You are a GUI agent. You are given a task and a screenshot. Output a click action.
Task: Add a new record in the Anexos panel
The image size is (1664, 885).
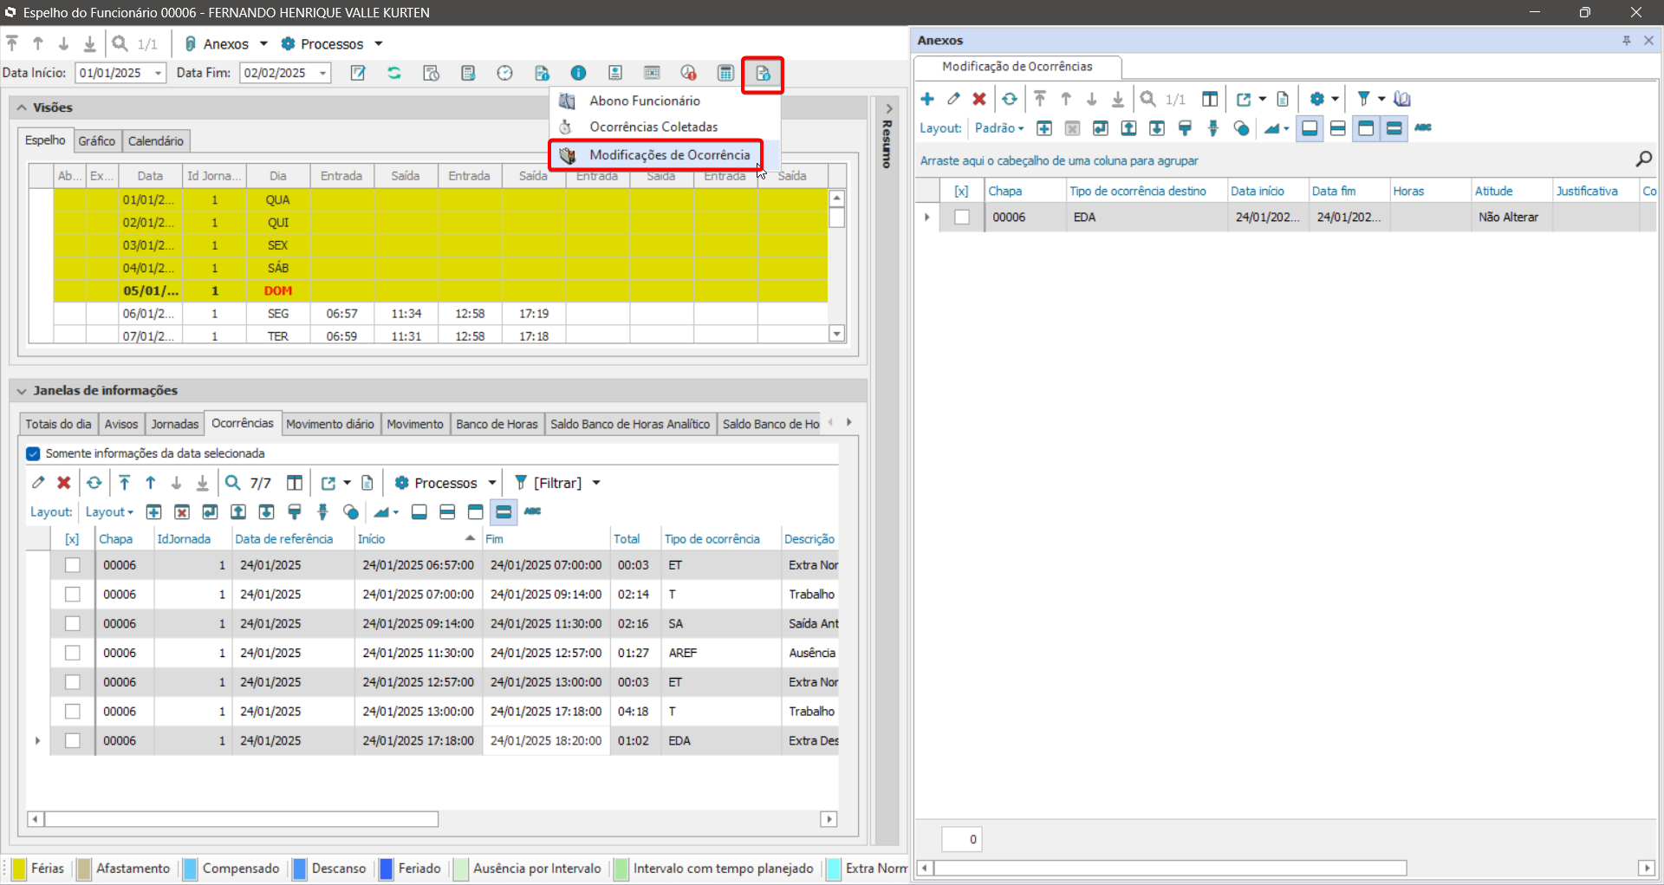(927, 99)
